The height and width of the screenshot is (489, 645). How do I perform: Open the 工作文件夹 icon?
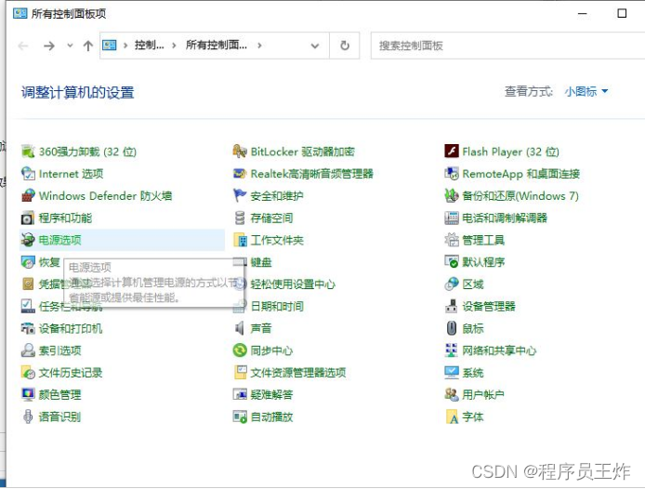[x=240, y=240]
